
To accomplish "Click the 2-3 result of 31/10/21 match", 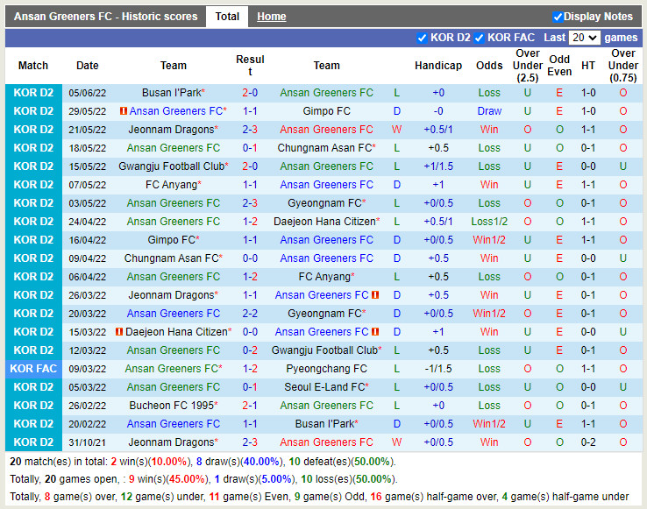I will [250, 442].
